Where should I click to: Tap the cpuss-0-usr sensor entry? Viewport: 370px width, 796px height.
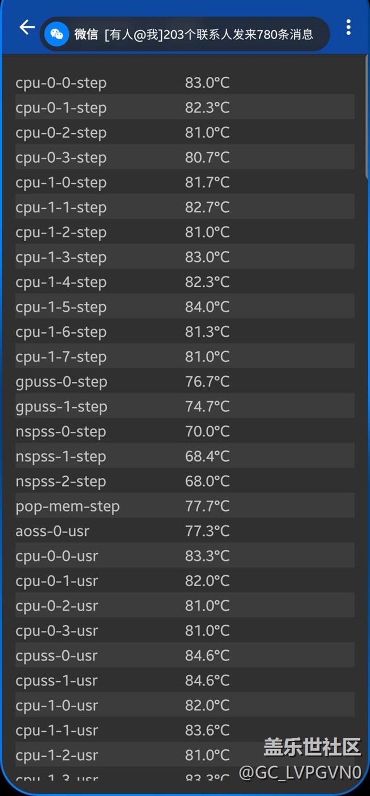click(x=184, y=656)
